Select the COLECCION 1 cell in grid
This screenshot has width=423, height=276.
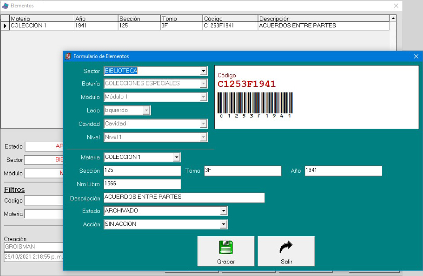tap(42, 25)
